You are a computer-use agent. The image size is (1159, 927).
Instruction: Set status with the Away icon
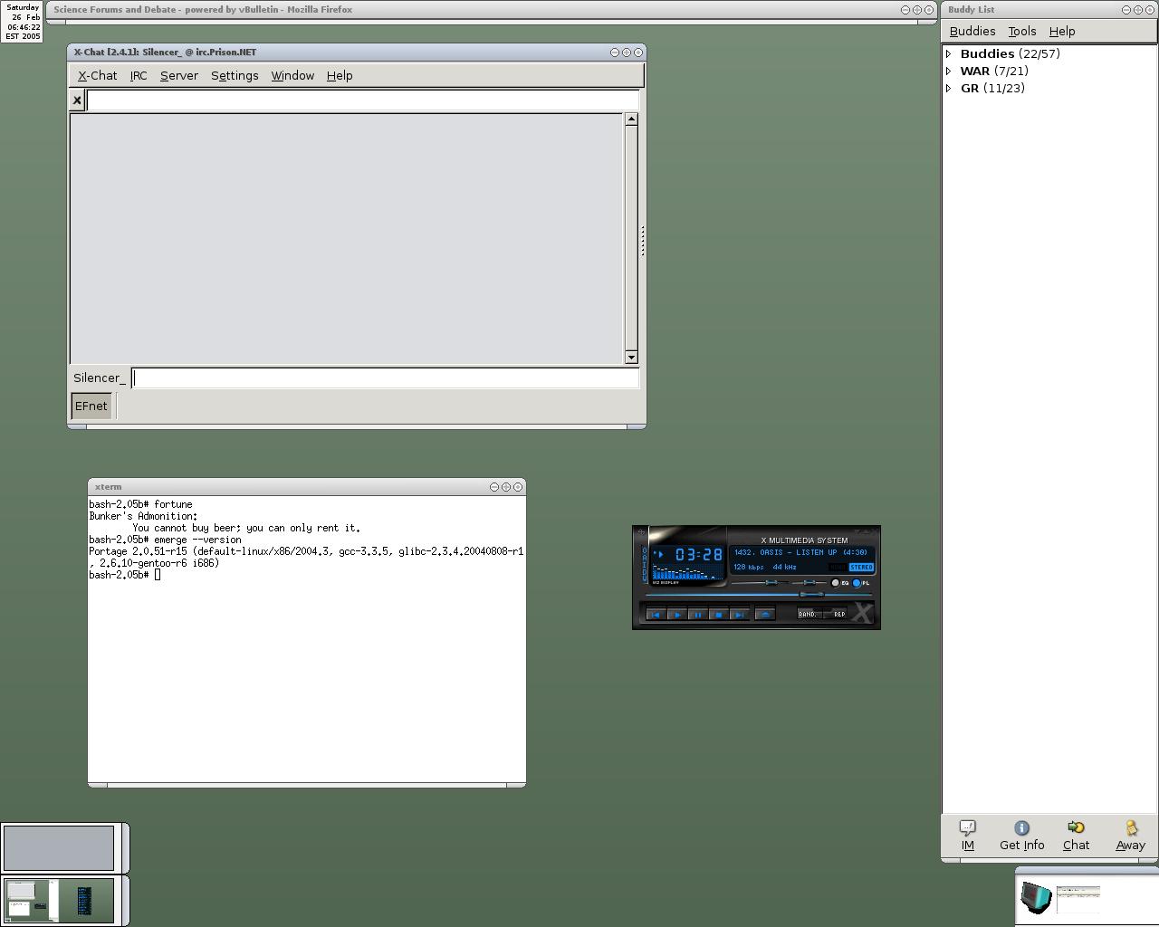(x=1130, y=835)
